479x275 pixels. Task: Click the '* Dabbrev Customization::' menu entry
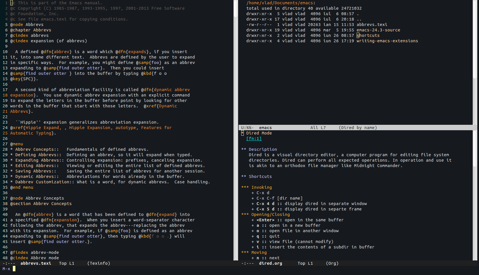[x=42, y=182]
